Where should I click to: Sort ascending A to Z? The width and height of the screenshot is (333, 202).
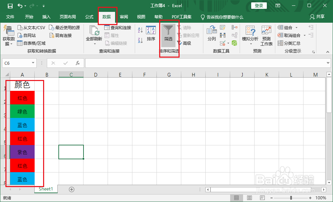pyautogui.click(x=141, y=30)
